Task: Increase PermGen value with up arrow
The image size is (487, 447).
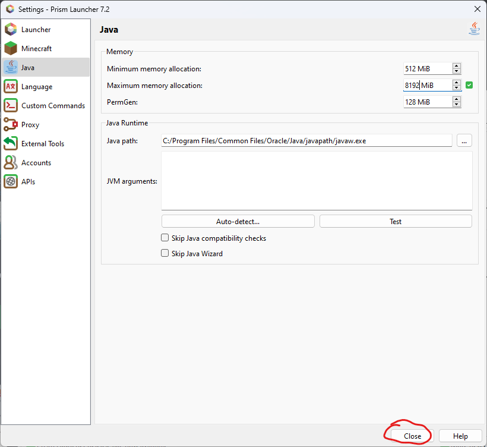Action: click(456, 99)
